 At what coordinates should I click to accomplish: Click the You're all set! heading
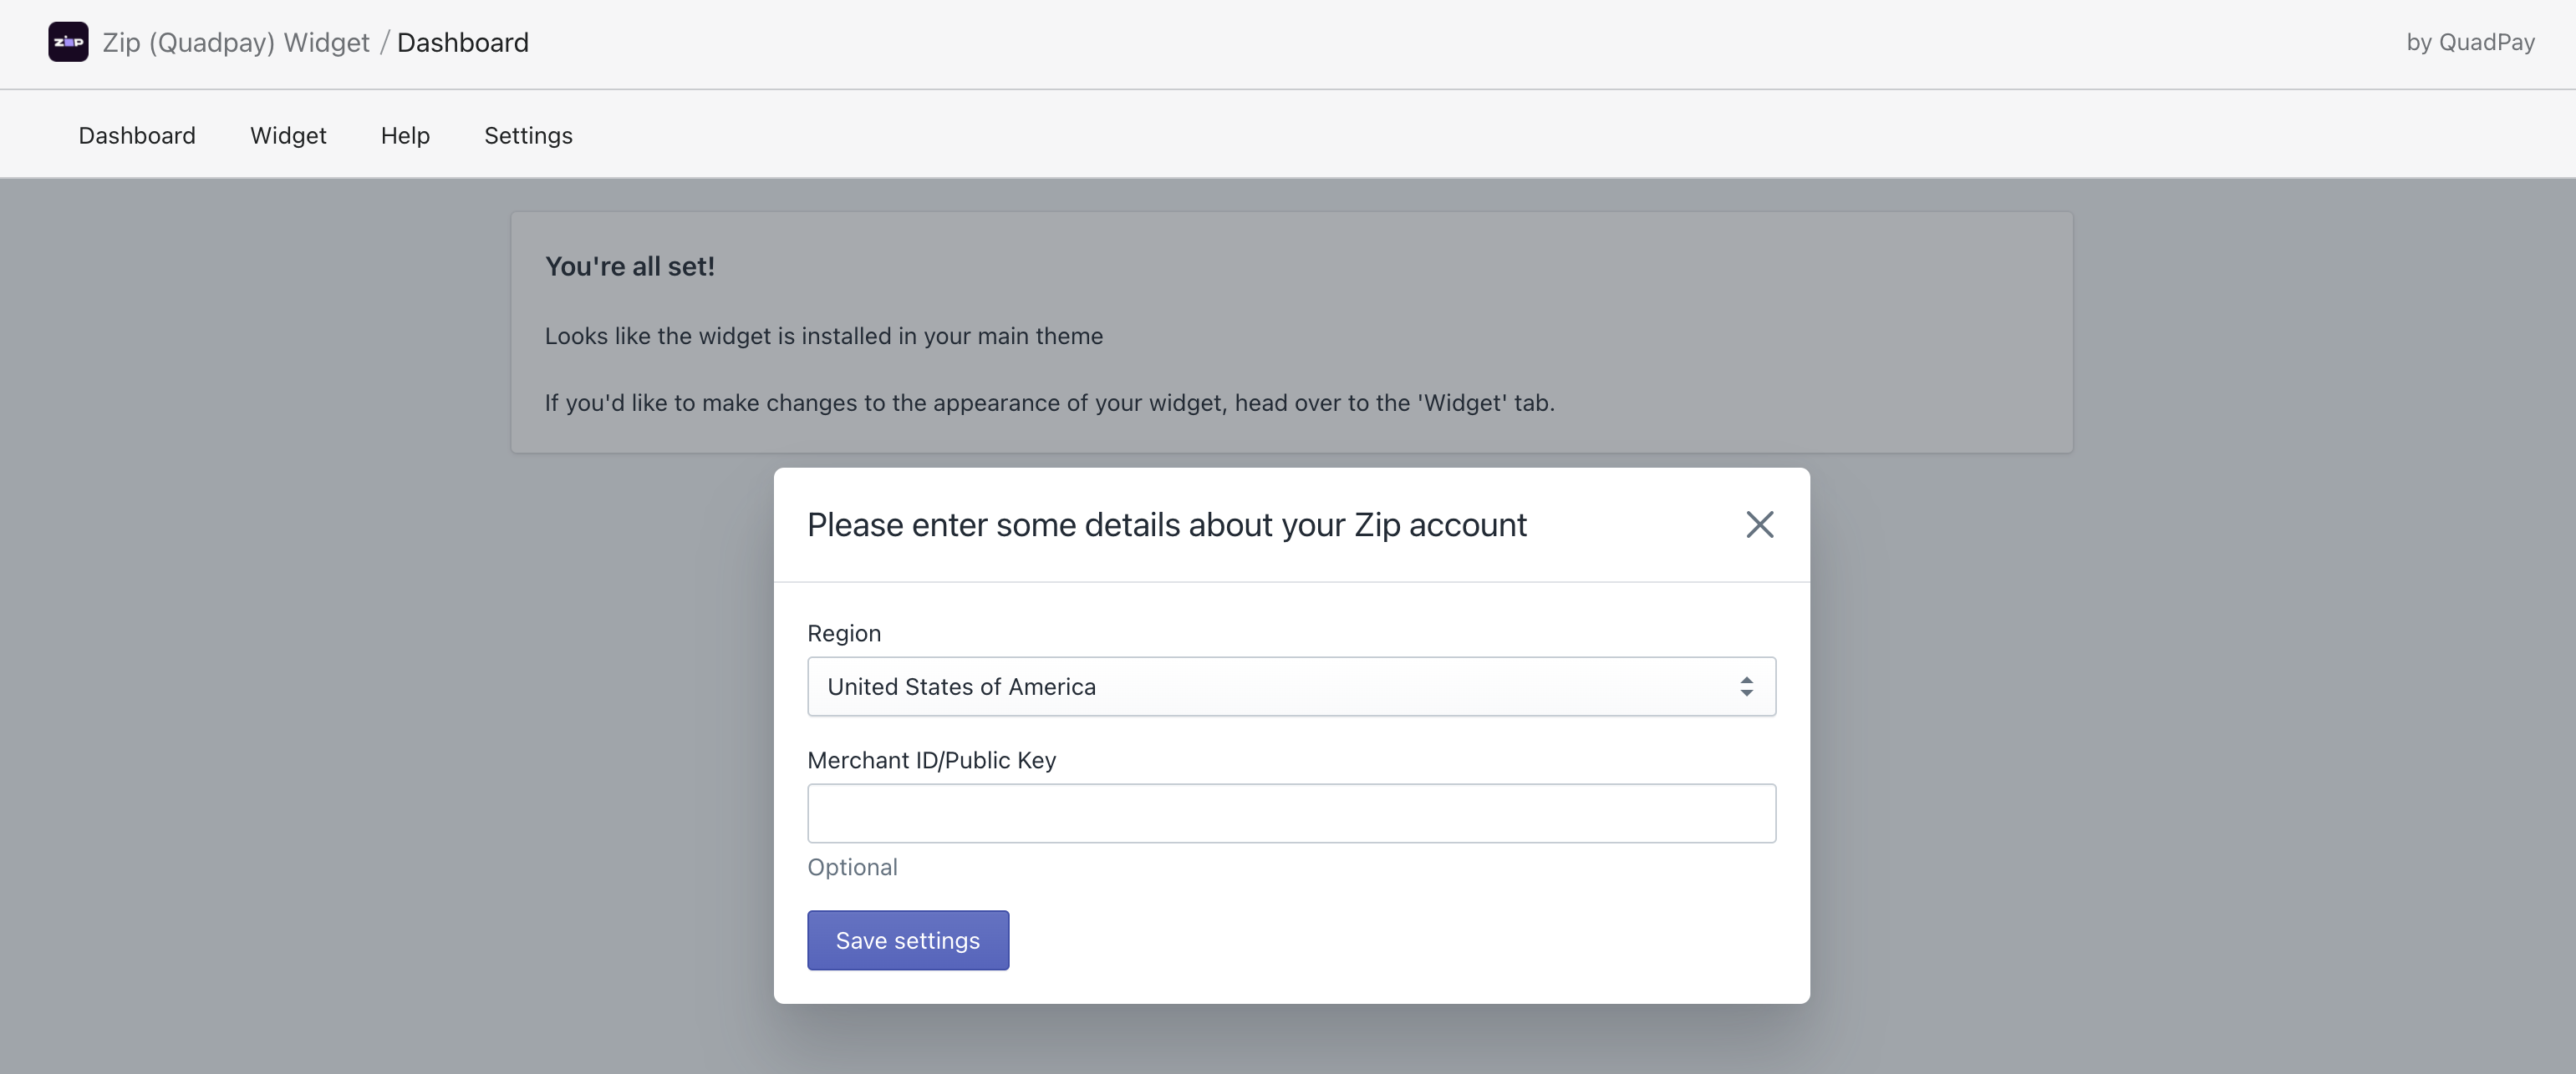(x=629, y=266)
